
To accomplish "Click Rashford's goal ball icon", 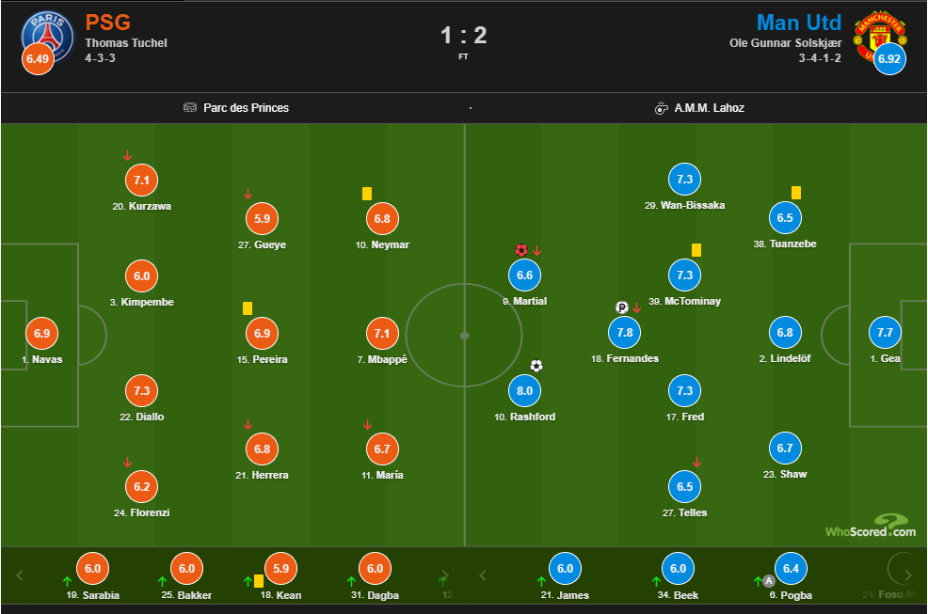I will [536, 366].
